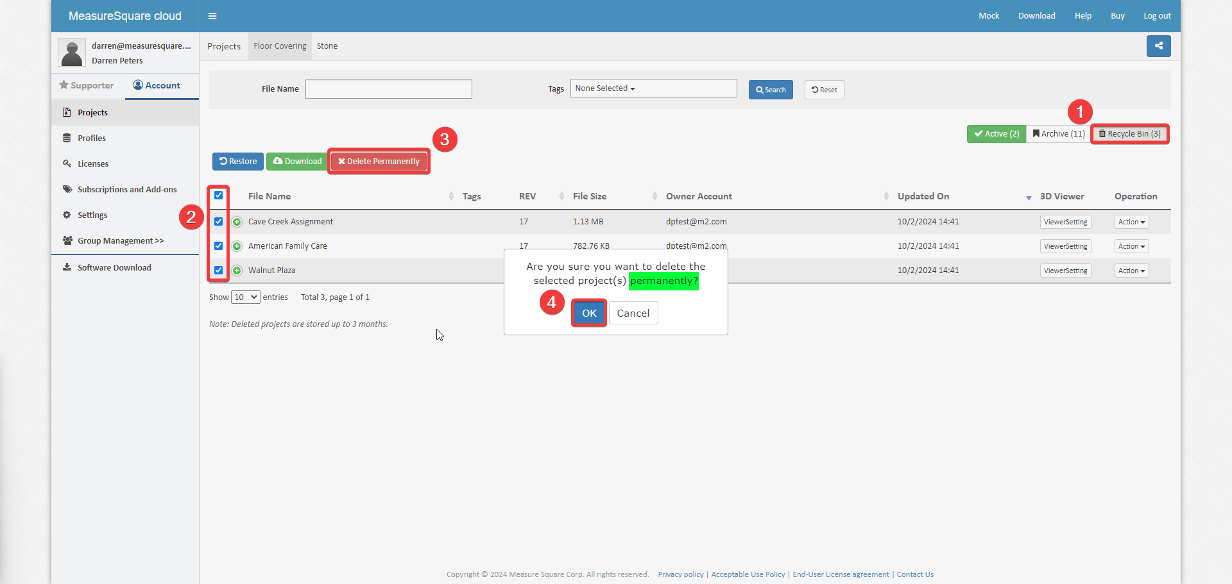Image resolution: width=1232 pixels, height=584 pixels.
Task: Open the Contact Us link
Action: [915, 574]
